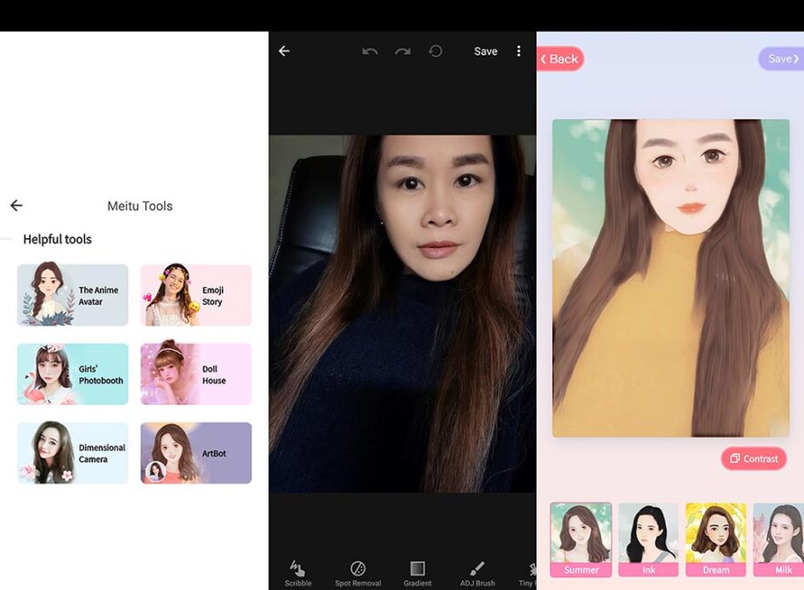
Task: Open the Contrast adjustment control
Action: [754, 459]
